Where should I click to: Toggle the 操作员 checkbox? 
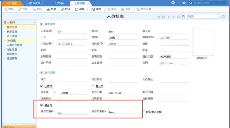coord(42,105)
